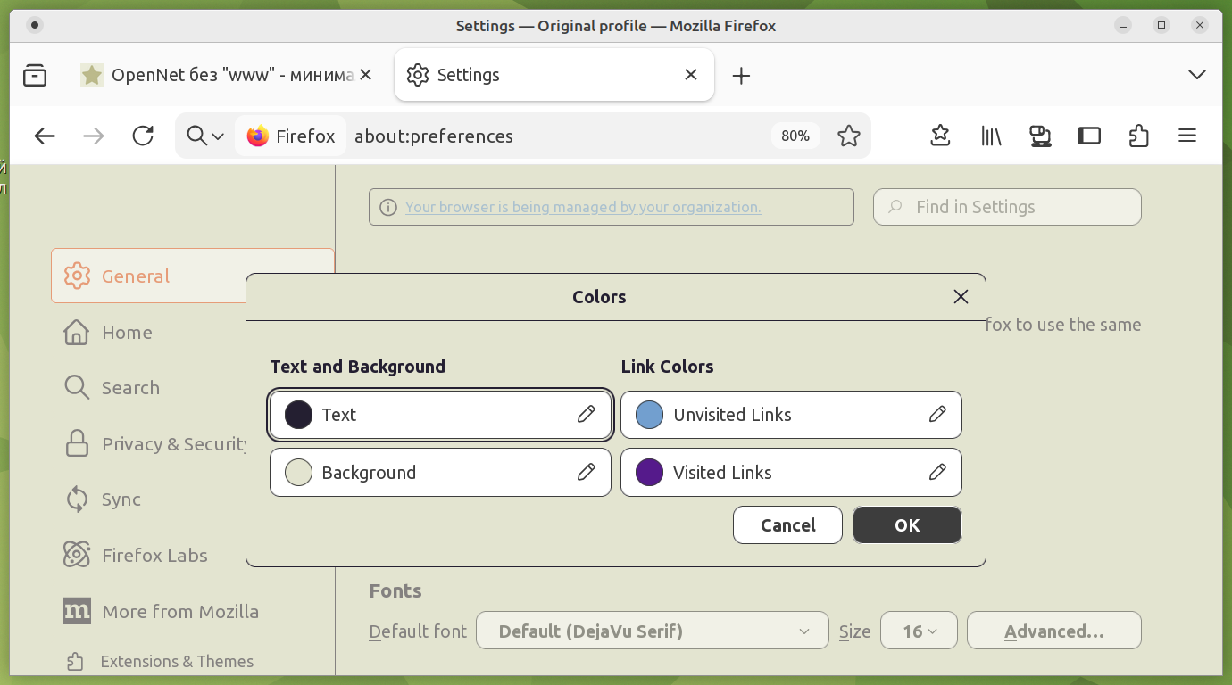Expand the search engine dropdown in address bar
1232x685 pixels.
[x=205, y=136]
